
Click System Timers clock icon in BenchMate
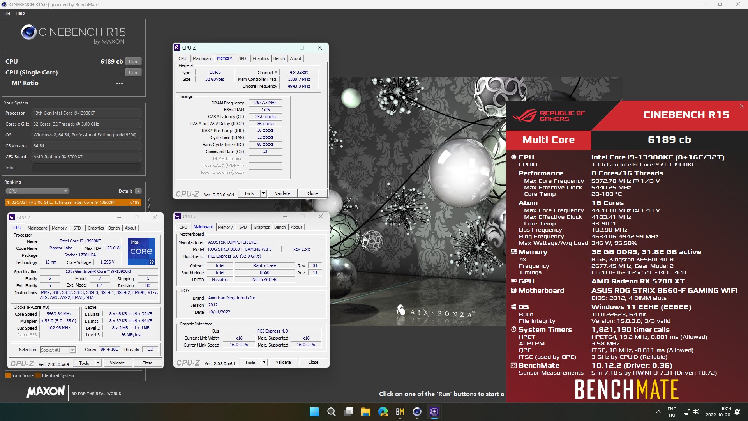pos(514,329)
